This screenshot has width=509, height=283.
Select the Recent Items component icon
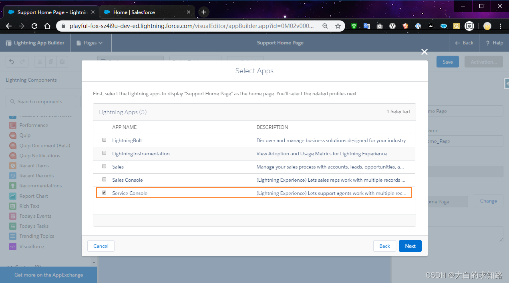coord(12,166)
